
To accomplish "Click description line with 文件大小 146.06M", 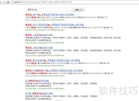I will (x=69, y=73).
